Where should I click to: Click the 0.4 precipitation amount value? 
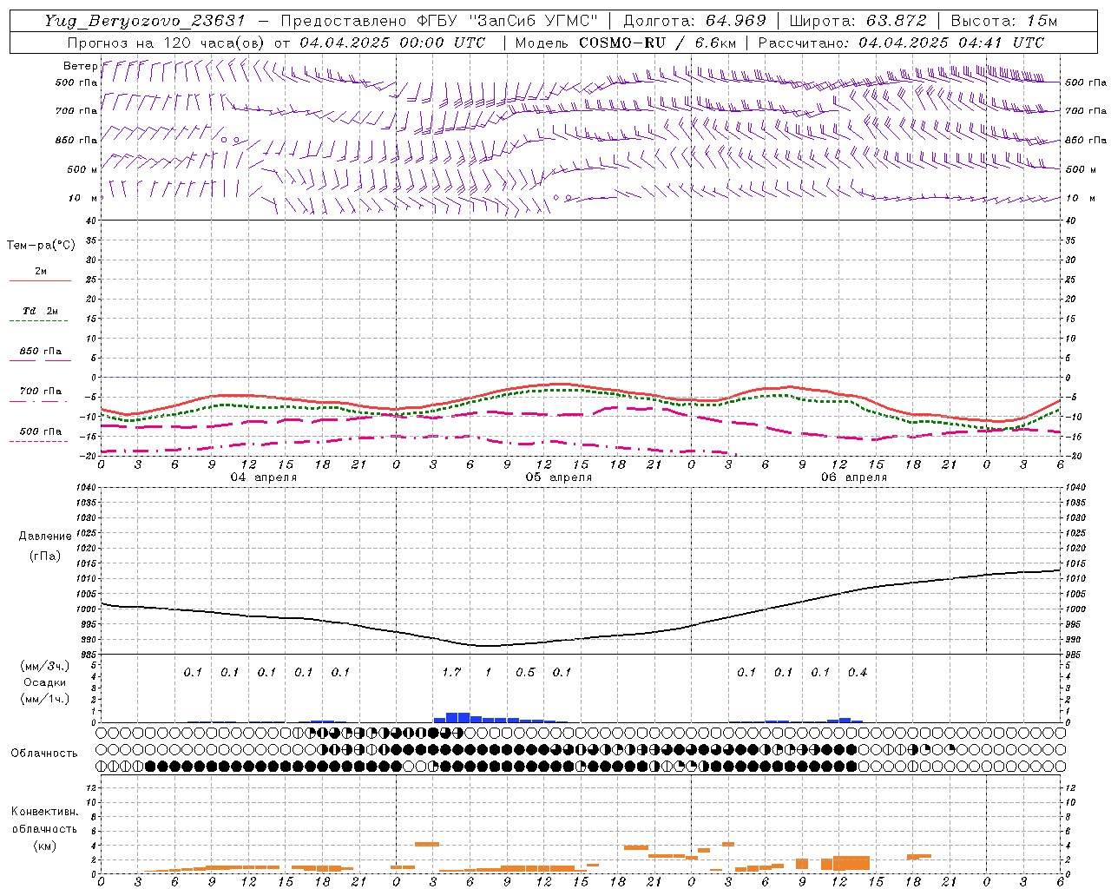(x=858, y=672)
